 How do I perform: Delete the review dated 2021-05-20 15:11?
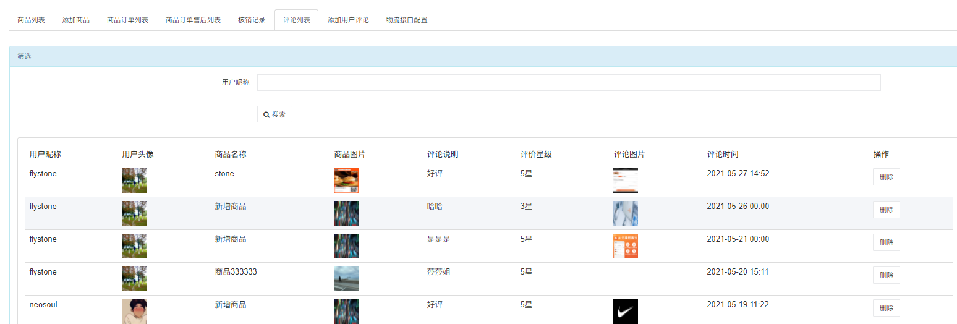(x=886, y=275)
